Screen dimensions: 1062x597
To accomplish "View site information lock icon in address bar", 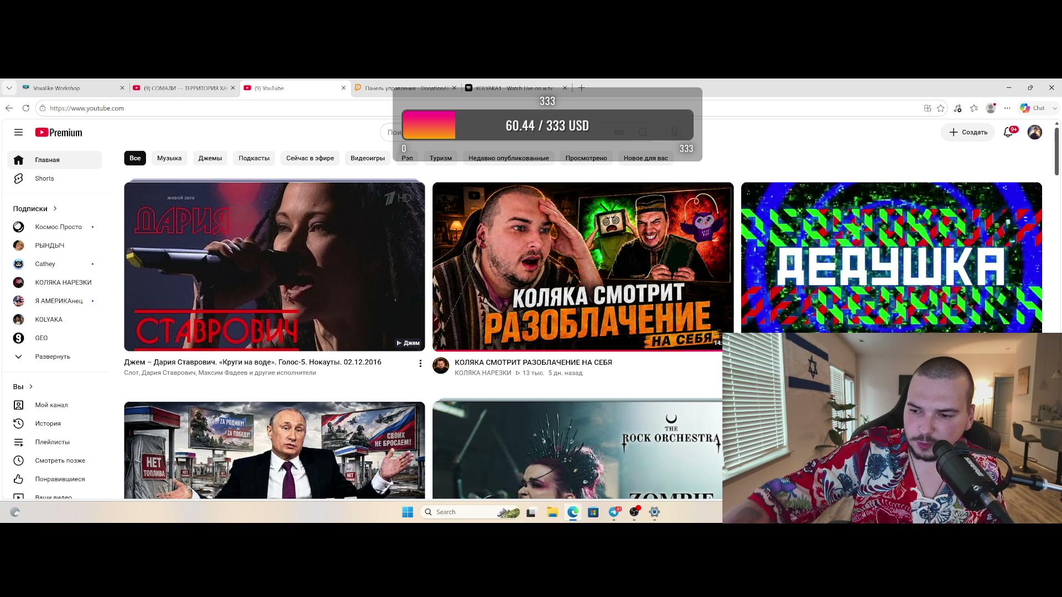I will (43, 108).
